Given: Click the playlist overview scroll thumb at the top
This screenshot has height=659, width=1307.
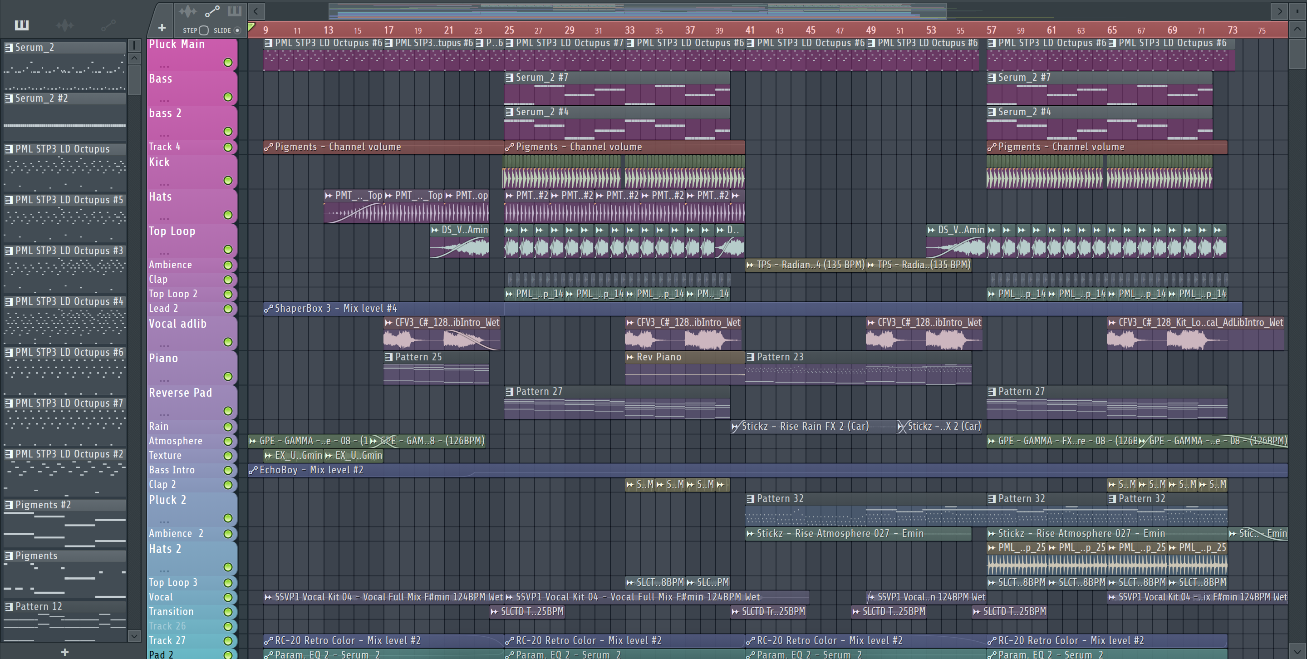Looking at the screenshot, I should [638, 10].
